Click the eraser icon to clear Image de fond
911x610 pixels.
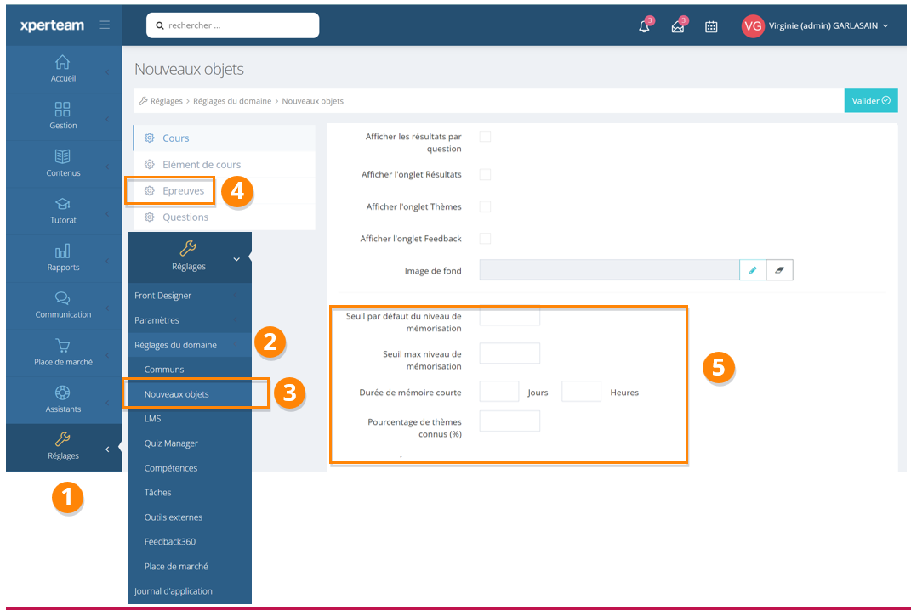[x=779, y=270]
